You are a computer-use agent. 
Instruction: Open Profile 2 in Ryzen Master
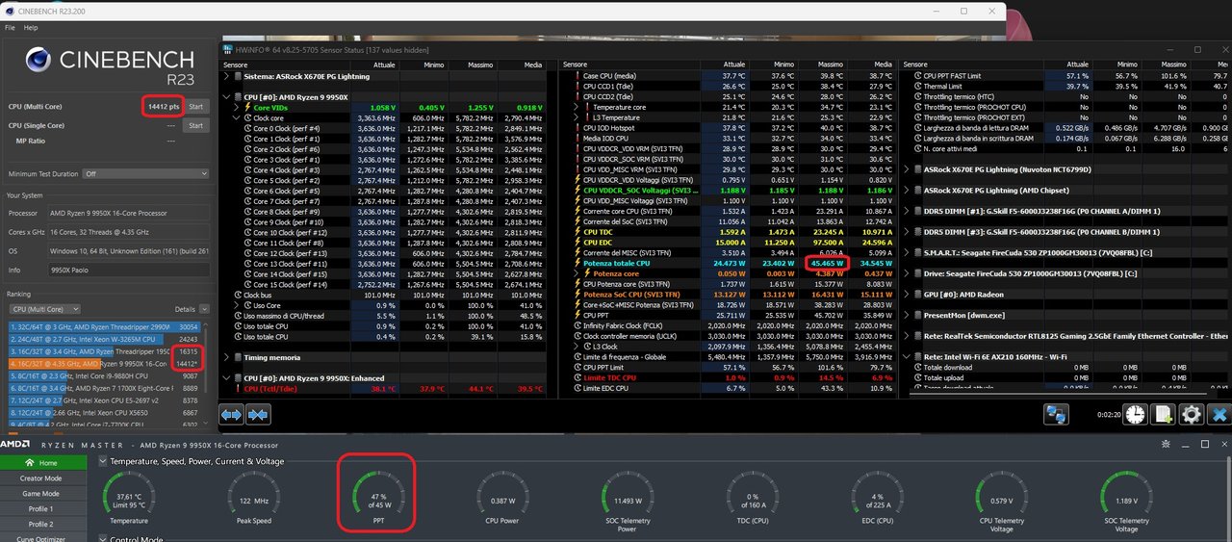[42, 525]
